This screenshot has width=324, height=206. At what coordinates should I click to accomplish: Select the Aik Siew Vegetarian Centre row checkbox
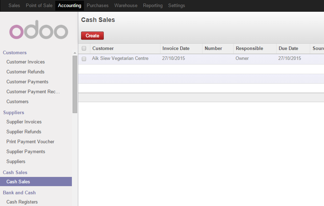pyautogui.click(x=84, y=59)
